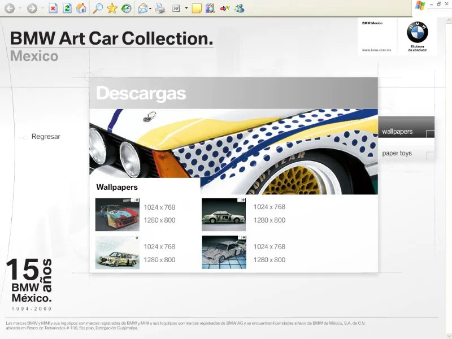Click the eBay toolbar icon
This screenshot has width=452, height=339.
(224, 8)
